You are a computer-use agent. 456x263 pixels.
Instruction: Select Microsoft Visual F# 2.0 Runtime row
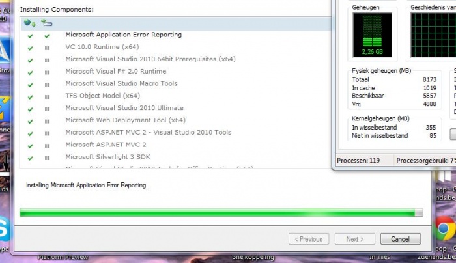coord(177,71)
